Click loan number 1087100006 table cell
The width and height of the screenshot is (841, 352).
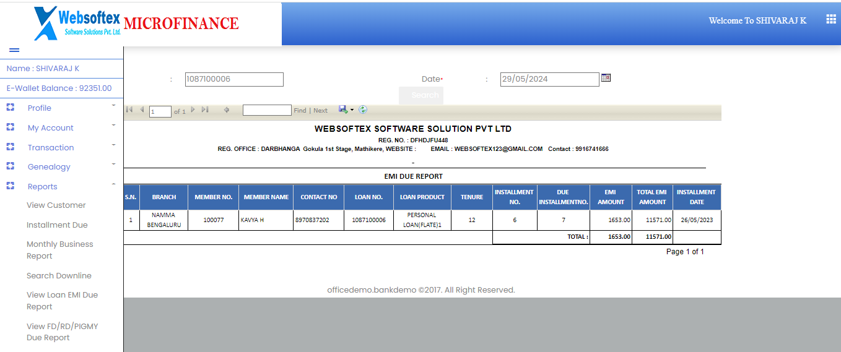(368, 220)
